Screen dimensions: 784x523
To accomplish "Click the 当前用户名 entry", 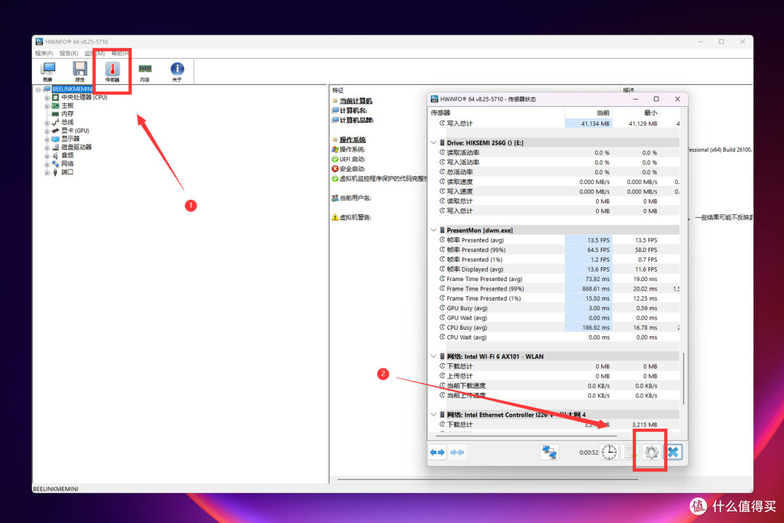I will (355, 198).
